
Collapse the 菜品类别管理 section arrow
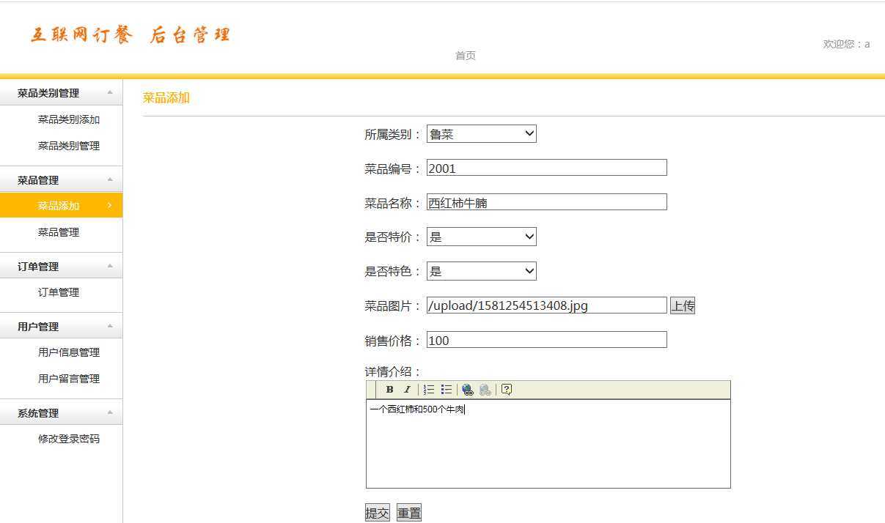pos(110,92)
